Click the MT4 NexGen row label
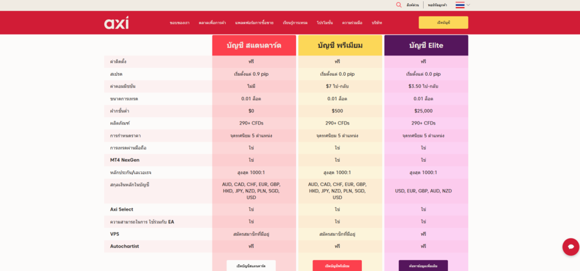Viewport: 580px width, 271px height. coord(125,160)
